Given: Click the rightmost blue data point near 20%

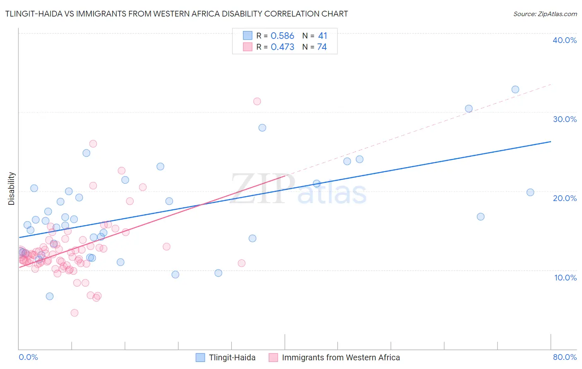Looking at the screenshot, I should 530,192.
